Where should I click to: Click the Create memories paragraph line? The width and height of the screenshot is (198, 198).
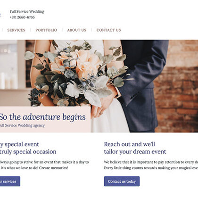[x=34, y=168]
